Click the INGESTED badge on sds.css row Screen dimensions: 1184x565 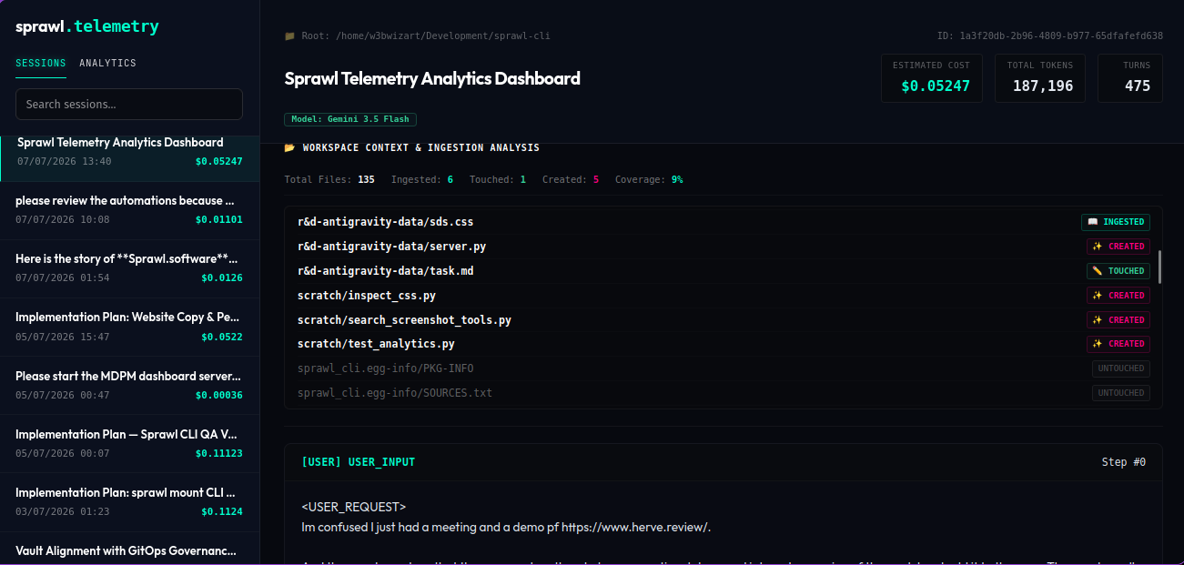tap(1116, 222)
